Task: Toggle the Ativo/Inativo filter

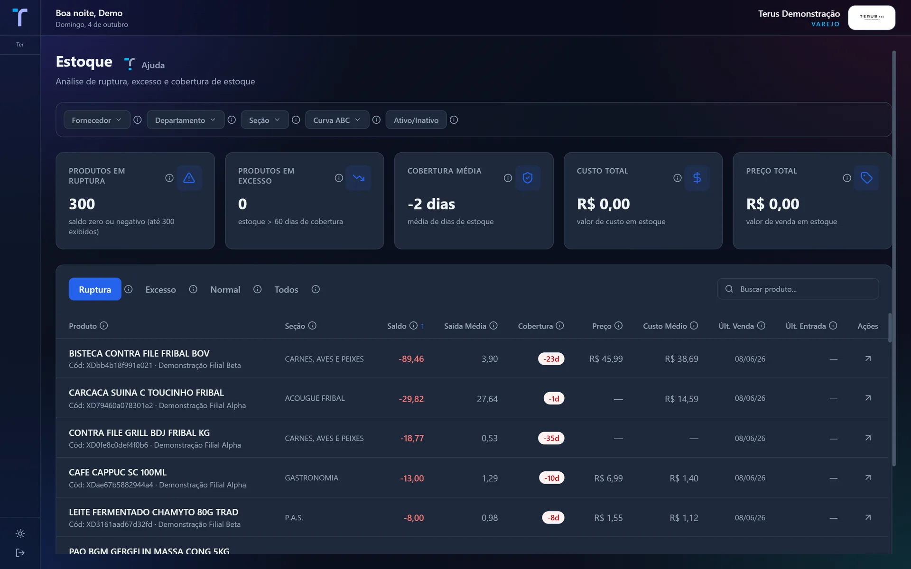Action: (416, 120)
